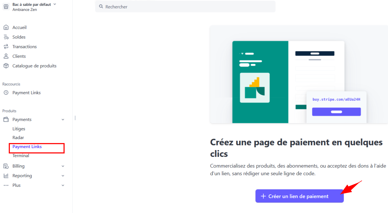
Task: Click the Reporting chart icon
Action: 6,176
